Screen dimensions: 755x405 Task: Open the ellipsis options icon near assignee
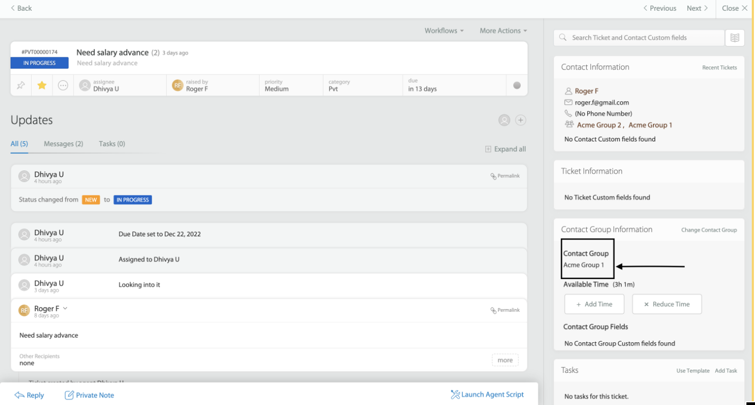coord(63,85)
